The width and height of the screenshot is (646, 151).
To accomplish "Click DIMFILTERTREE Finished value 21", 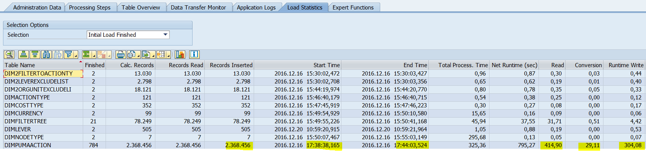I will pyautogui.click(x=93, y=121).
